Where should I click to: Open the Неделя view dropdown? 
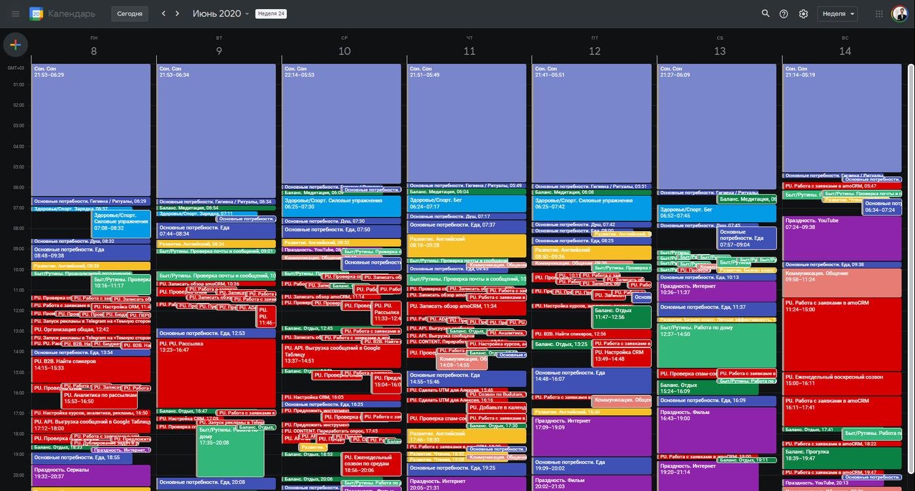point(838,14)
